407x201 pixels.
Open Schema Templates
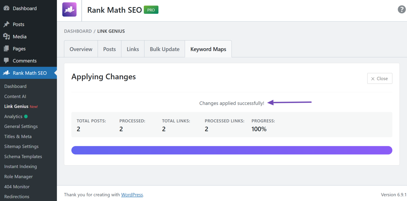coord(23,157)
